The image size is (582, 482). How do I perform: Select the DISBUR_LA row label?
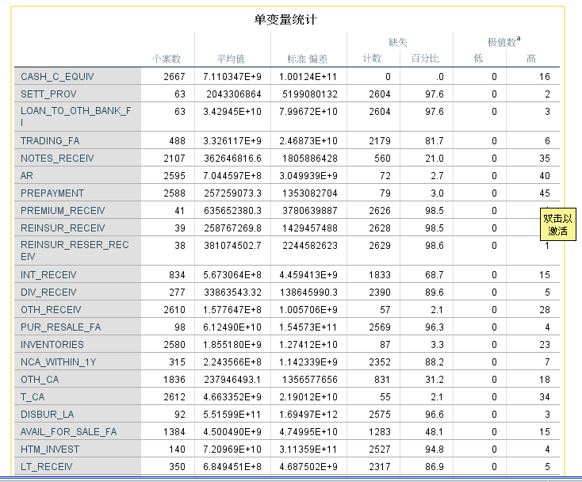tap(47, 414)
